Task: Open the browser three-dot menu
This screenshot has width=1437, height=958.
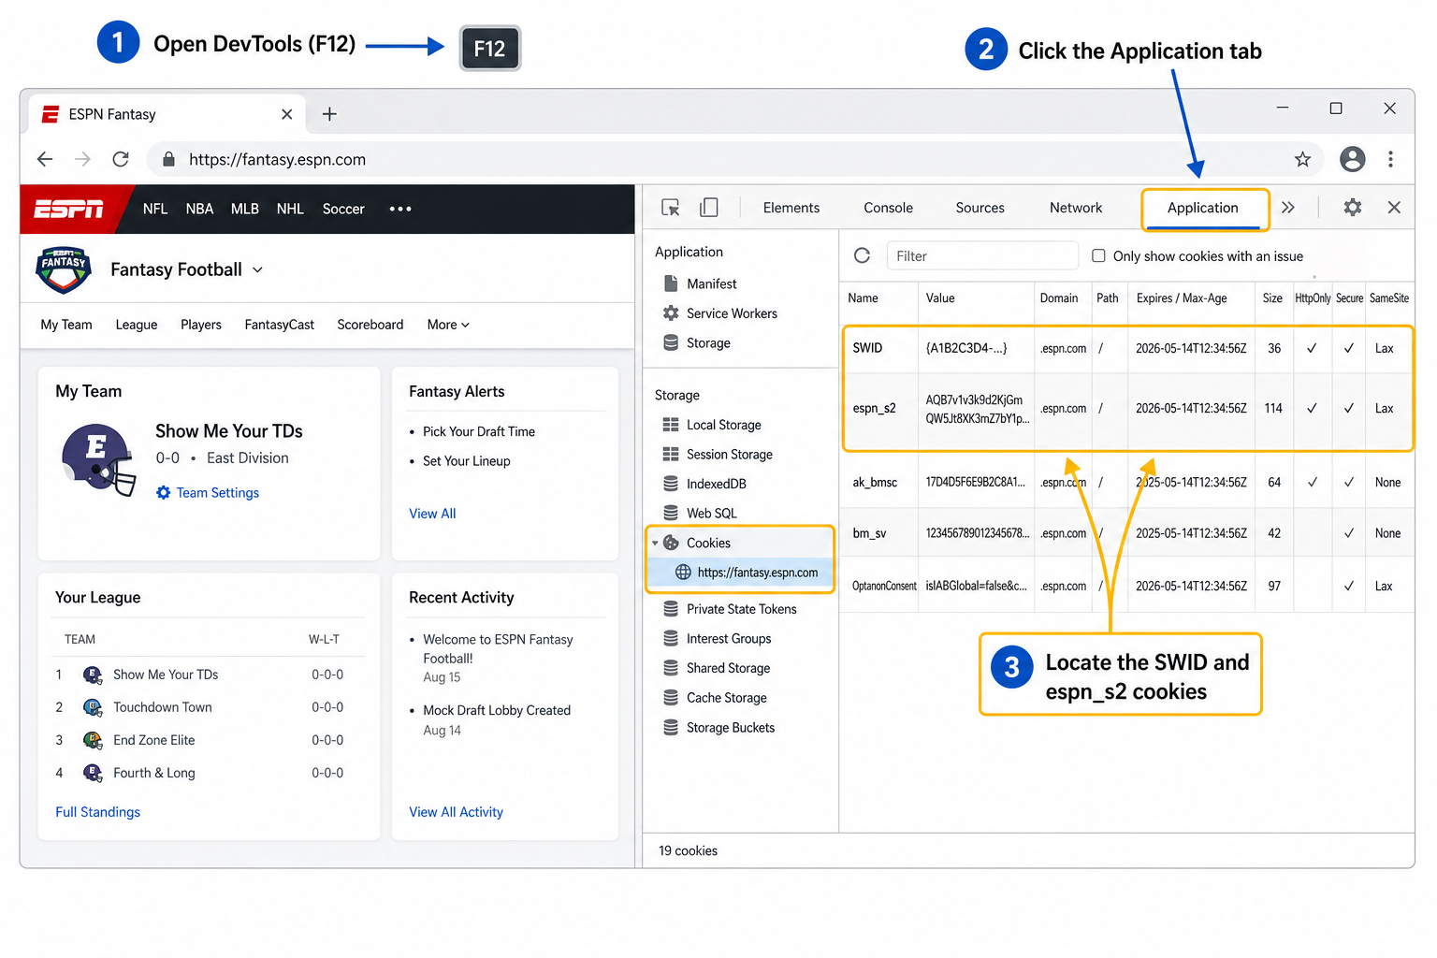Action: tap(1390, 159)
